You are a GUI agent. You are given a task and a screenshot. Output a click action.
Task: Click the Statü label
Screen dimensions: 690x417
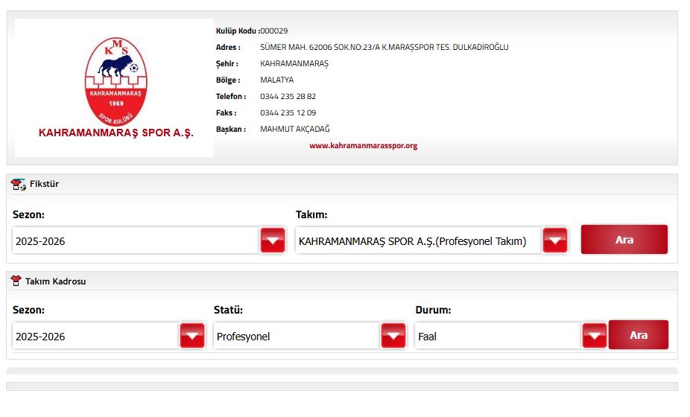tap(228, 310)
